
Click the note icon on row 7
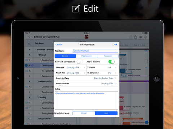coord(27,87)
